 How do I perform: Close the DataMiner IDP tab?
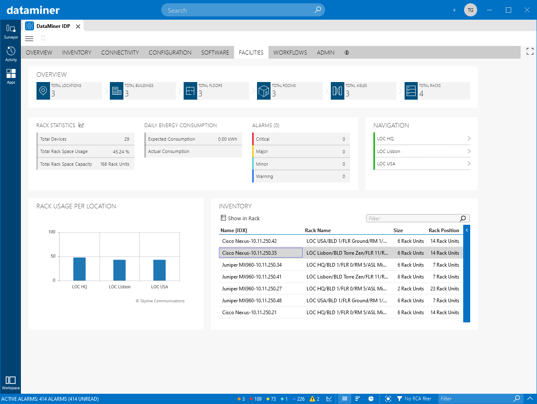click(78, 26)
